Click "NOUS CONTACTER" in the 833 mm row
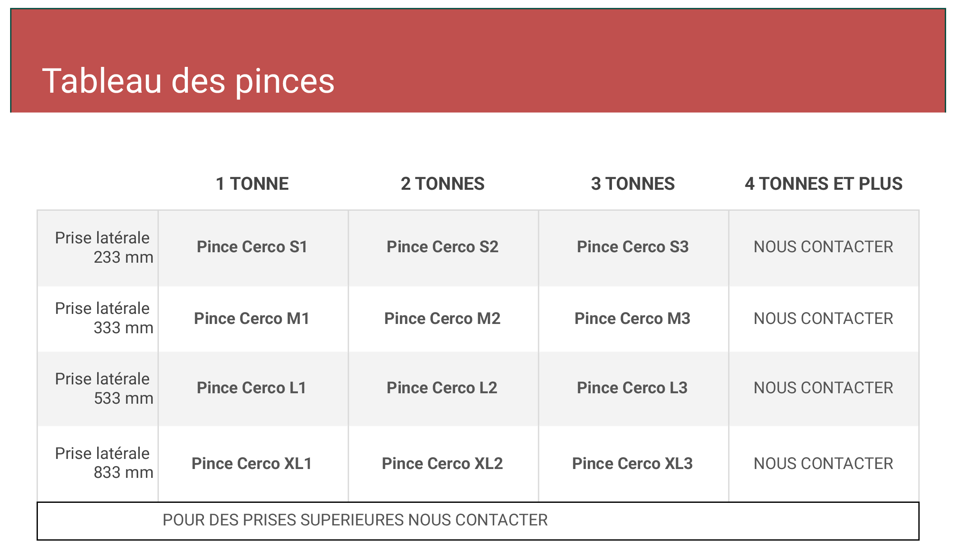The height and width of the screenshot is (550, 953). point(824,463)
